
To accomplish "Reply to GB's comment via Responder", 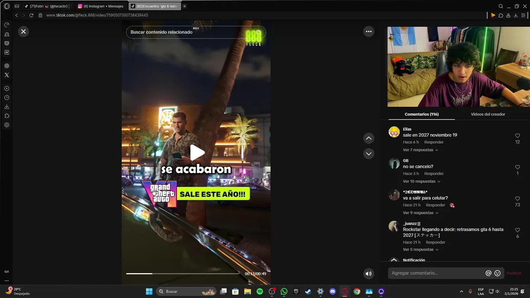I will (434, 174).
